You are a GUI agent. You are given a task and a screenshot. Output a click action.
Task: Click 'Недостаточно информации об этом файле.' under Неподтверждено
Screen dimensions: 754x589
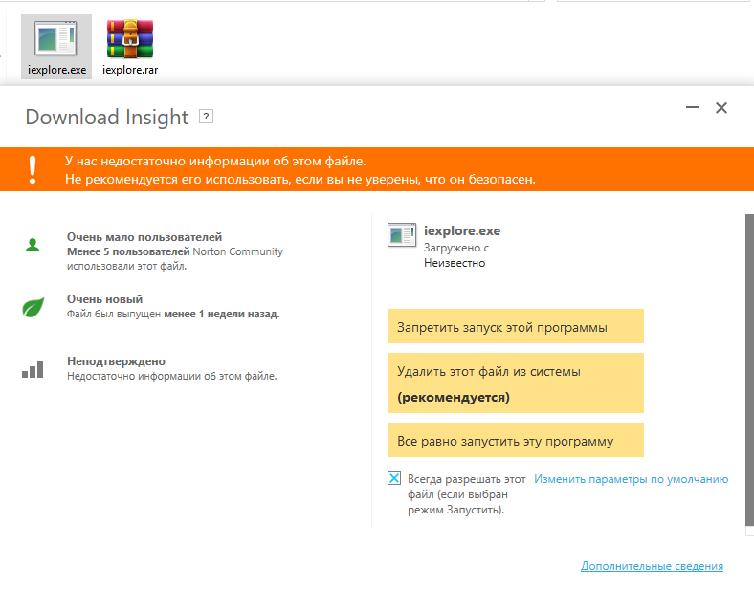(172, 376)
